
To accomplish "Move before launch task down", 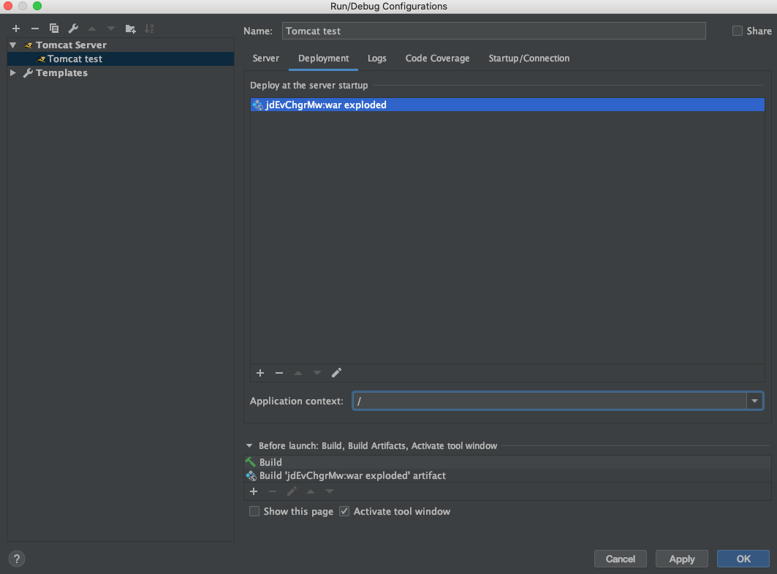I will [330, 491].
